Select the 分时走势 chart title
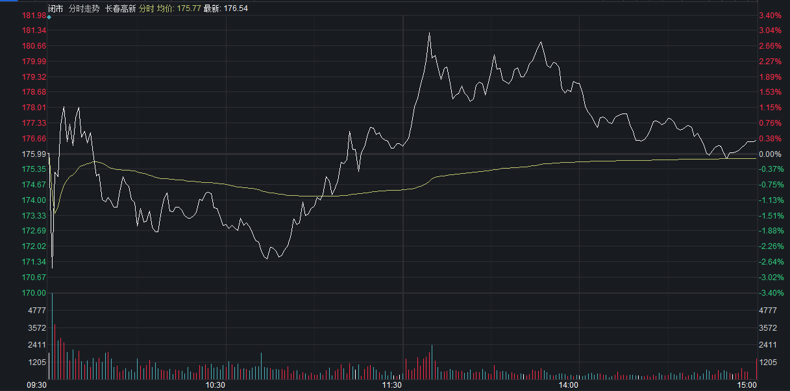 click(84, 8)
